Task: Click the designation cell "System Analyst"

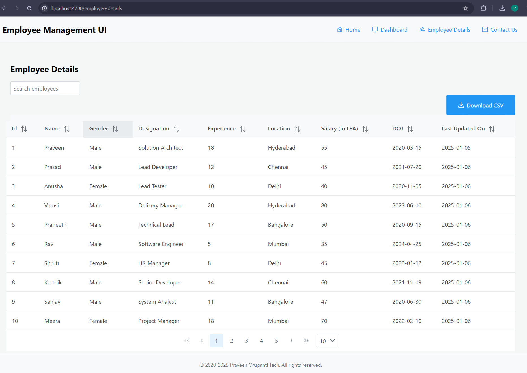Action: 157,302
